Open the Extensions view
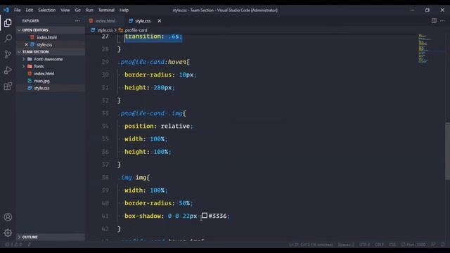450x253 pixels. point(8,86)
